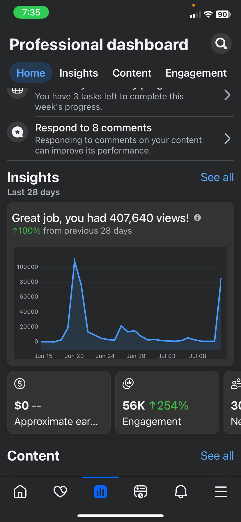241x522 pixels.
Task: Expand Respond to 8 comments chevron
Action: (227, 139)
